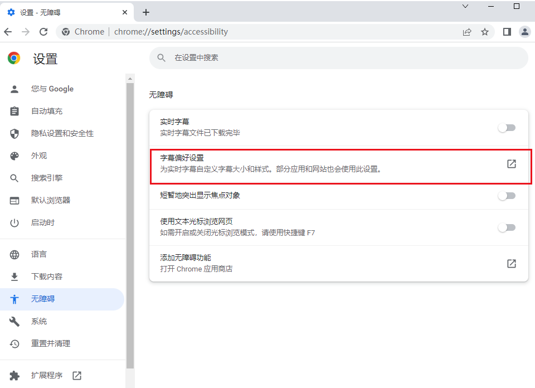
Task: Click the tab search chevron at top
Action: pyautogui.click(x=465, y=6)
